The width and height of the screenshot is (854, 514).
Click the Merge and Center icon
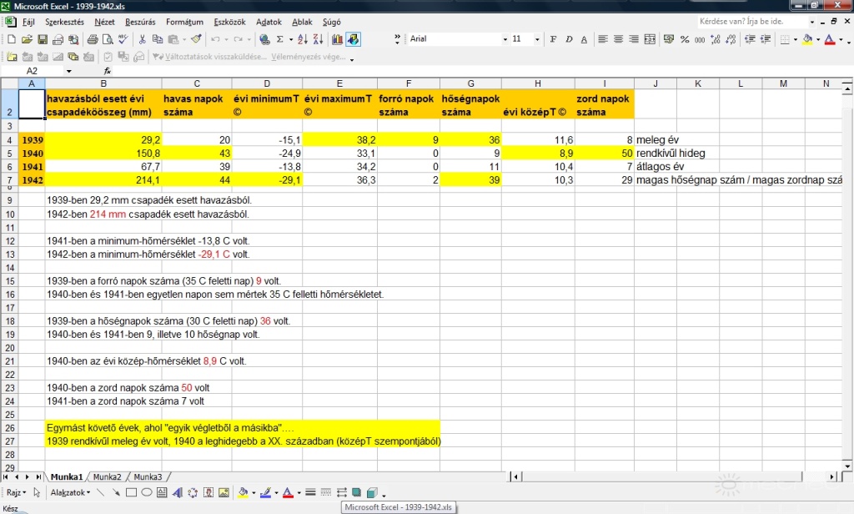coord(651,39)
